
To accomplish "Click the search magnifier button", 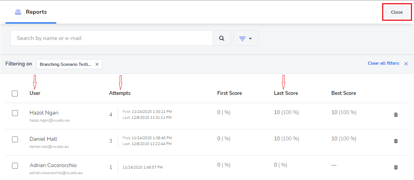I will (x=222, y=38).
